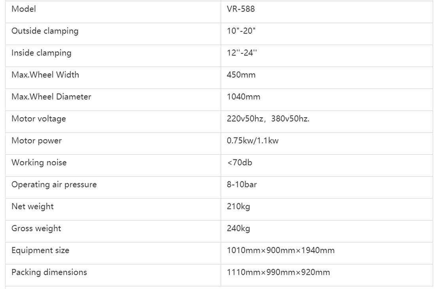
Task: Click the Motor power label
Action: click(36, 141)
